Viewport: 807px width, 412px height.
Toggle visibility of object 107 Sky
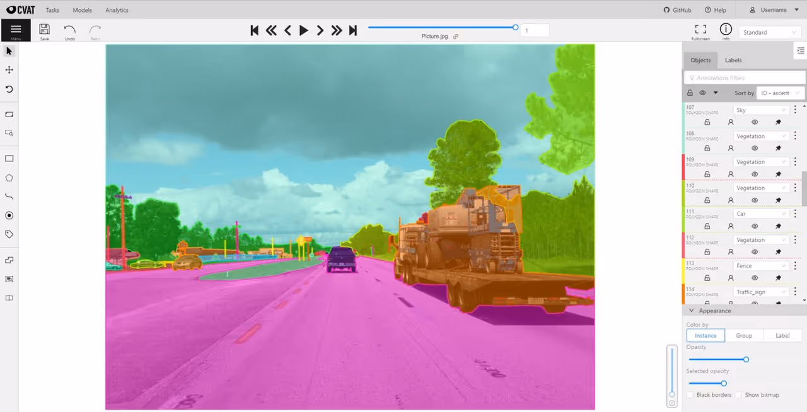755,122
